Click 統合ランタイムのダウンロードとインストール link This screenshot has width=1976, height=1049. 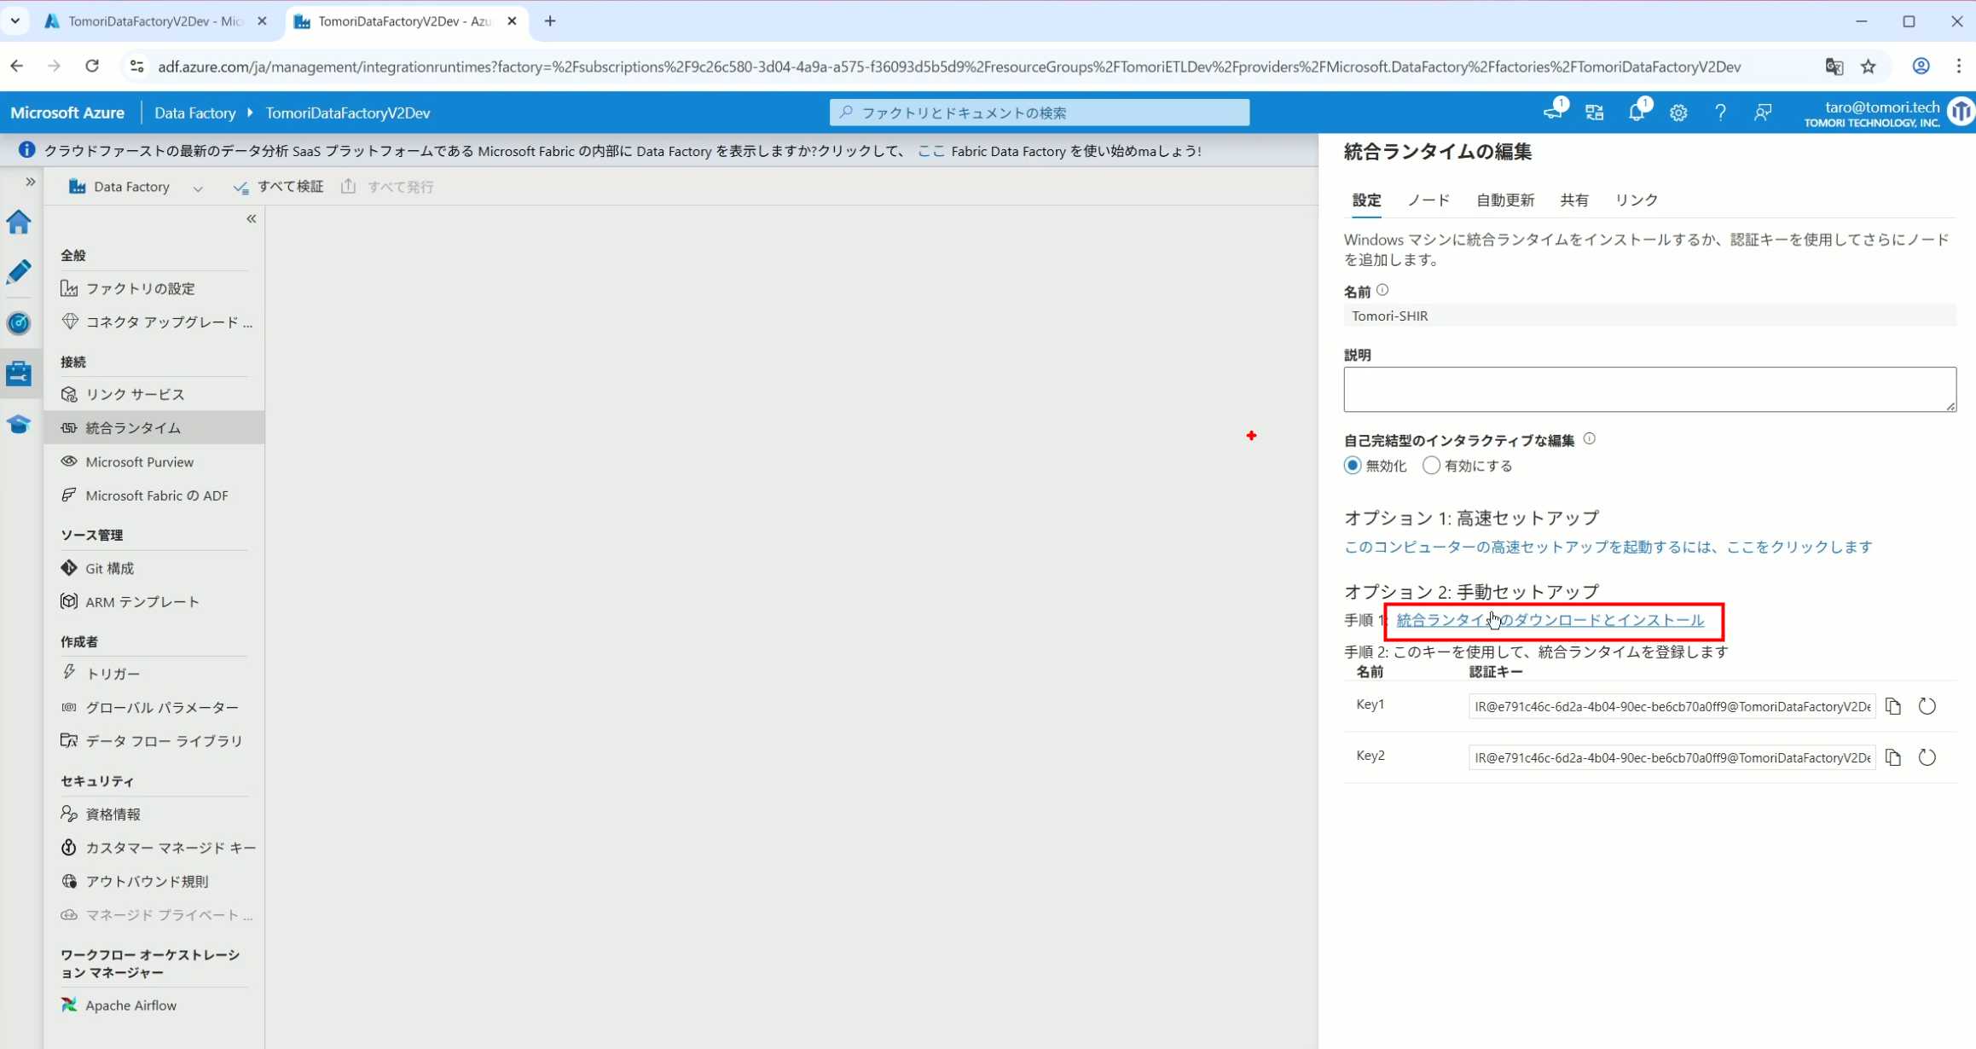pos(1550,620)
